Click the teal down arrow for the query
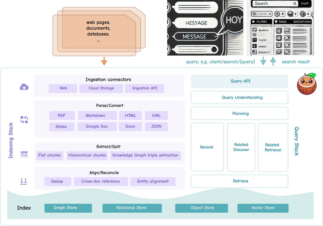The image size is (323, 226). (x=263, y=61)
